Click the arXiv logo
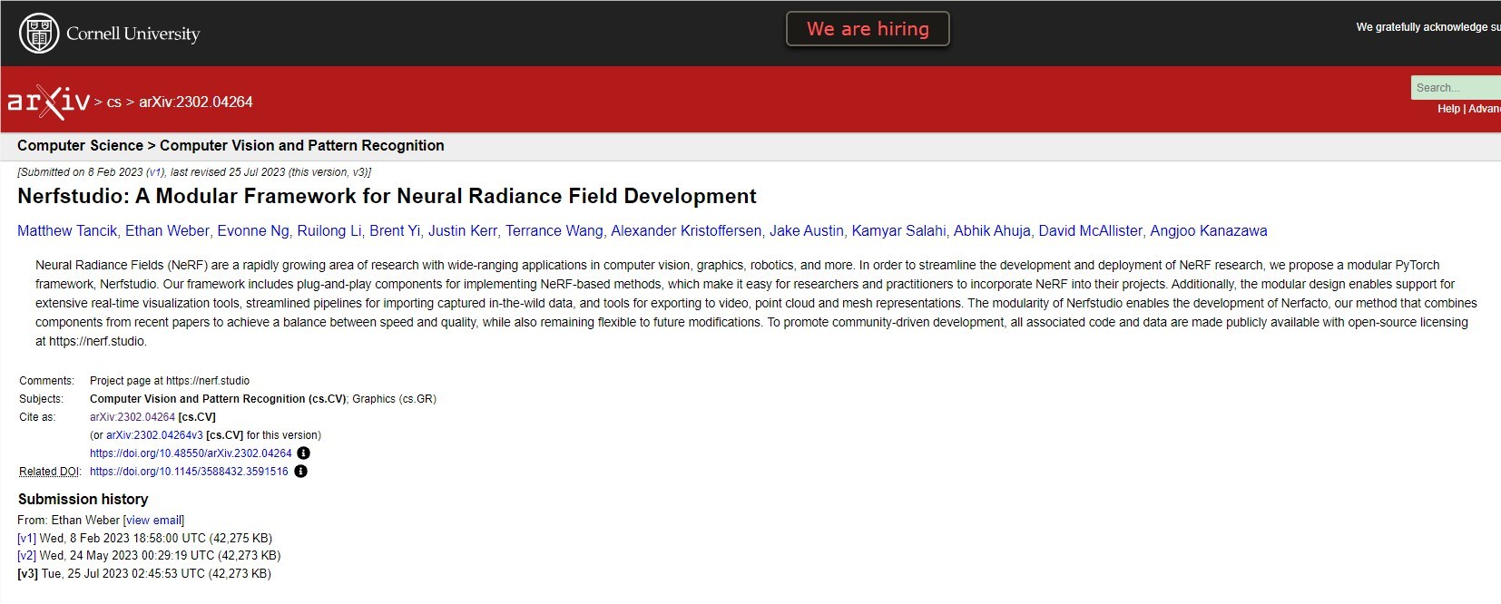Viewport: 1501px width, 604px height. 49,102
